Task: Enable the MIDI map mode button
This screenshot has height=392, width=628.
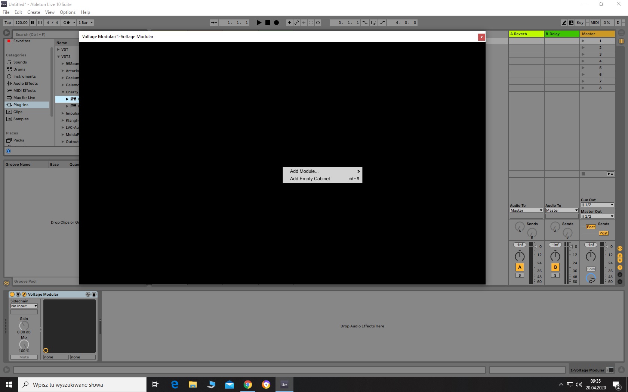Action: (x=595, y=22)
